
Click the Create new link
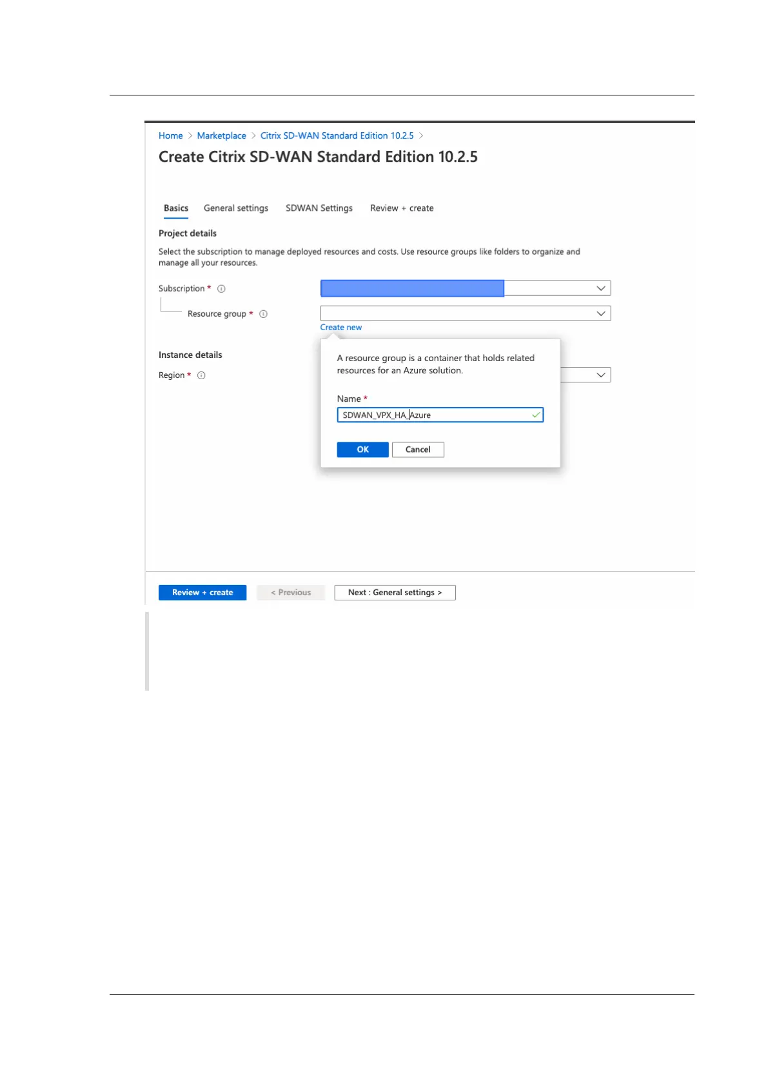341,328
